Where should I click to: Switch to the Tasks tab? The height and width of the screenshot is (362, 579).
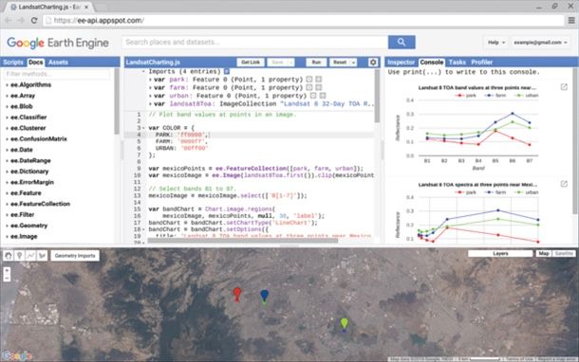coord(458,63)
